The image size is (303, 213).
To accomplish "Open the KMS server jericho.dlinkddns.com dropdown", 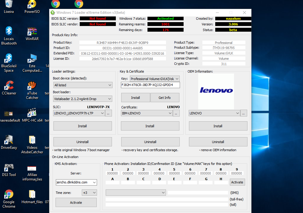I will click(x=76, y=182).
